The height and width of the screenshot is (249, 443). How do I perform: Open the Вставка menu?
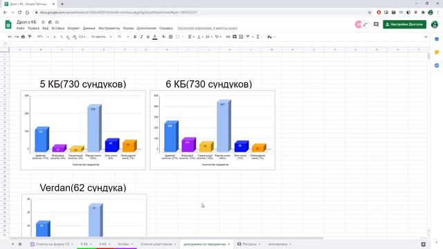click(x=58, y=28)
